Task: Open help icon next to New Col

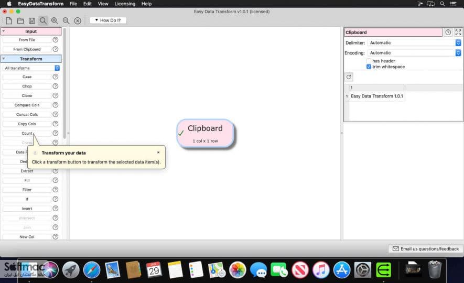Action: coord(56,236)
